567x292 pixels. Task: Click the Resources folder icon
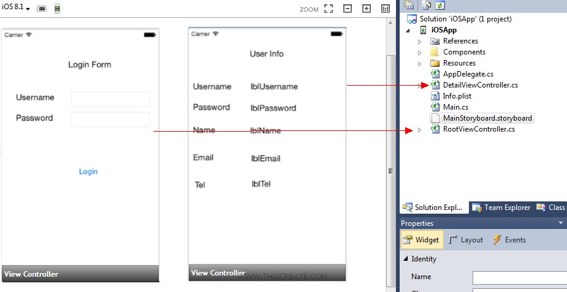tap(435, 63)
